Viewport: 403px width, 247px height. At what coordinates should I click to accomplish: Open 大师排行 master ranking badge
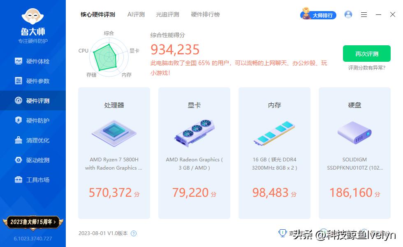point(318,14)
